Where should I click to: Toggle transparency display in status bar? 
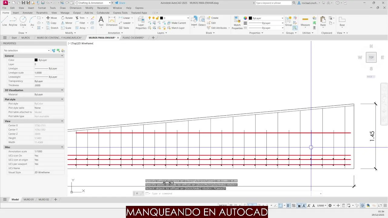pos(294,206)
